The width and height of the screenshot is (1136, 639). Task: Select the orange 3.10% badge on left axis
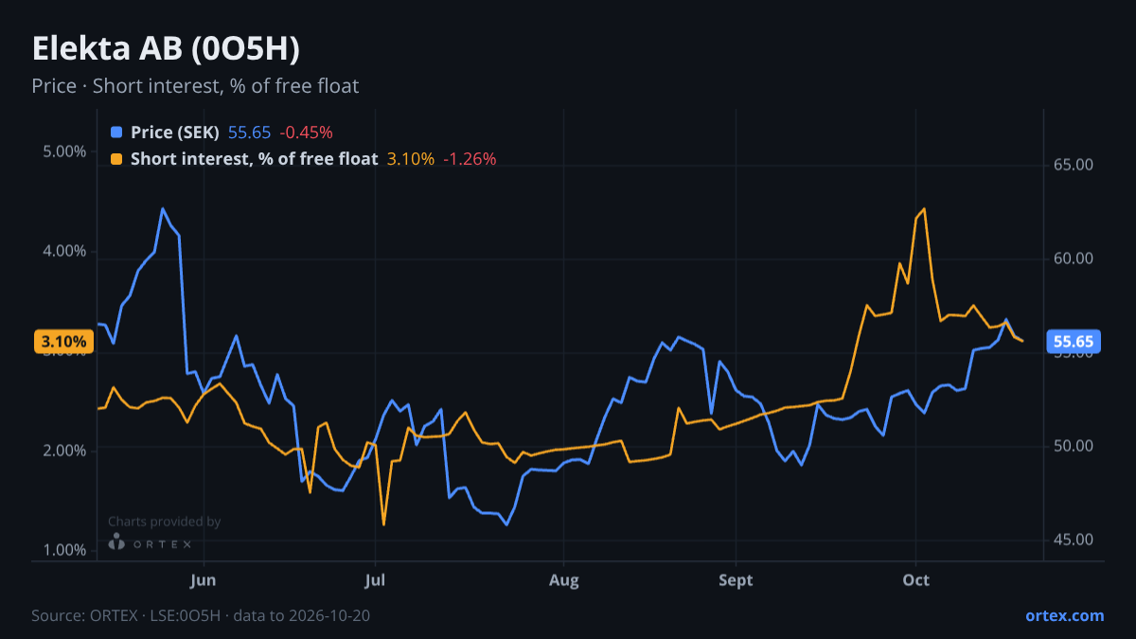pos(63,342)
